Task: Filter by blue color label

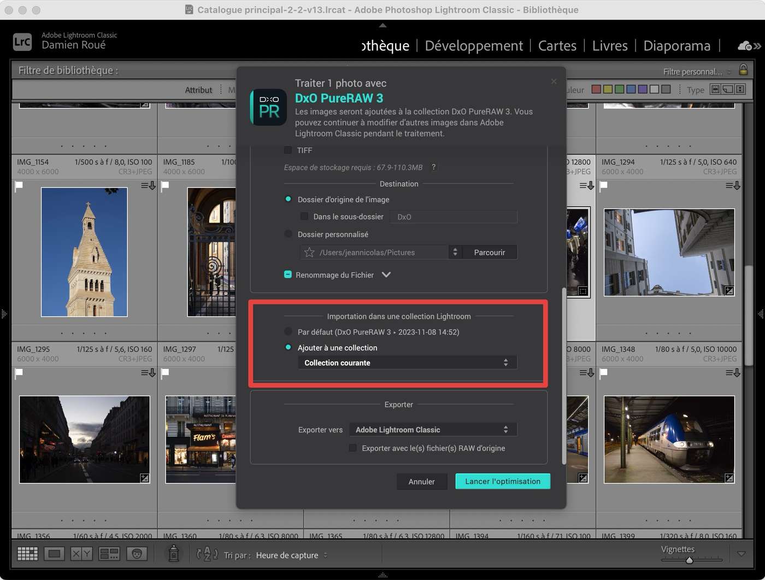Action: [x=631, y=89]
